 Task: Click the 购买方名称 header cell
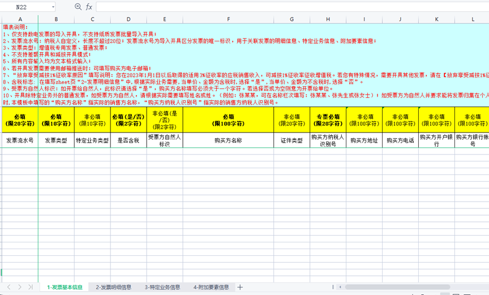tap(228, 140)
